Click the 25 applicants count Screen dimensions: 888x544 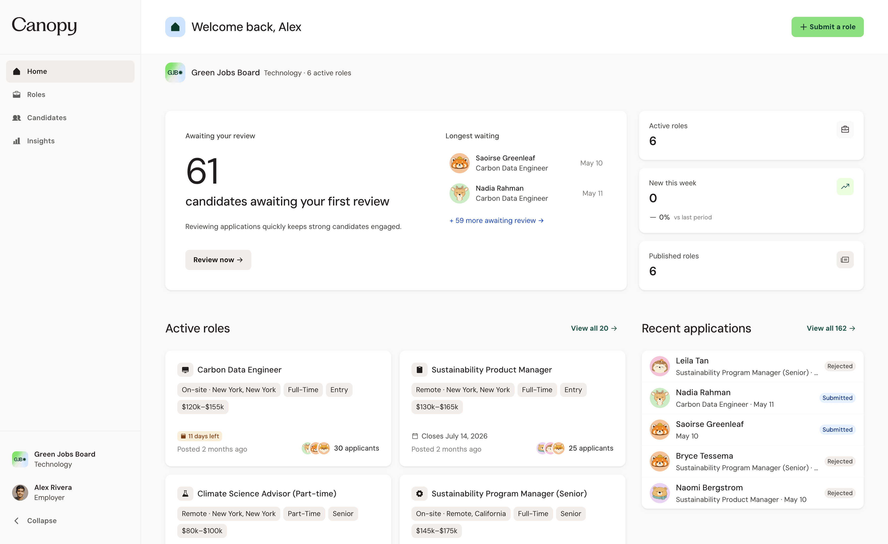591,448
